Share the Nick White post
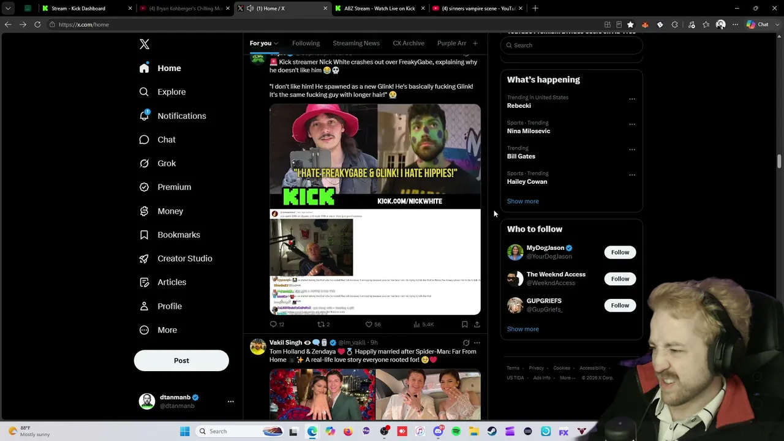Image resolution: width=784 pixels, height=441 pixels. click(477, 324)
